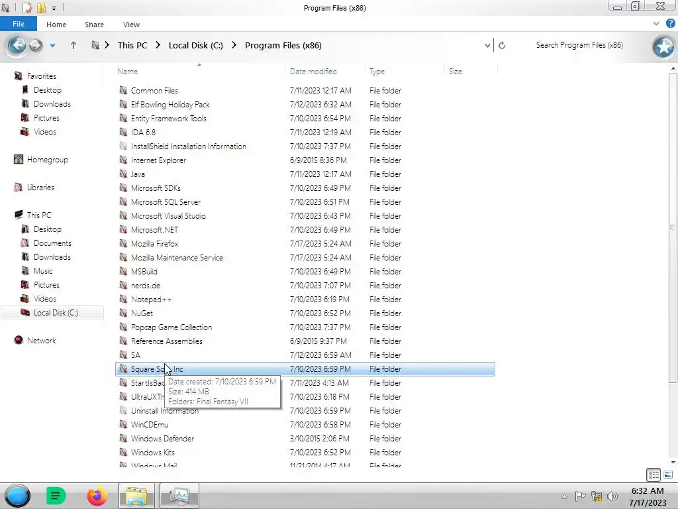Open Help with the question mark icon
This screenshot has width=678, height=509.
point(670,23)
